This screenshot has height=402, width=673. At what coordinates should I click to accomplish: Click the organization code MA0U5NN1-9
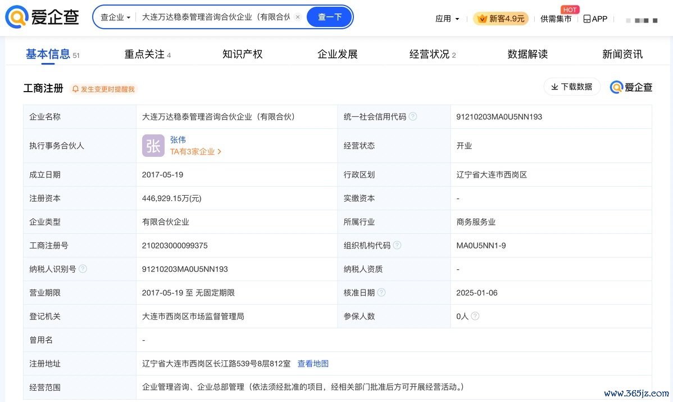481,246
